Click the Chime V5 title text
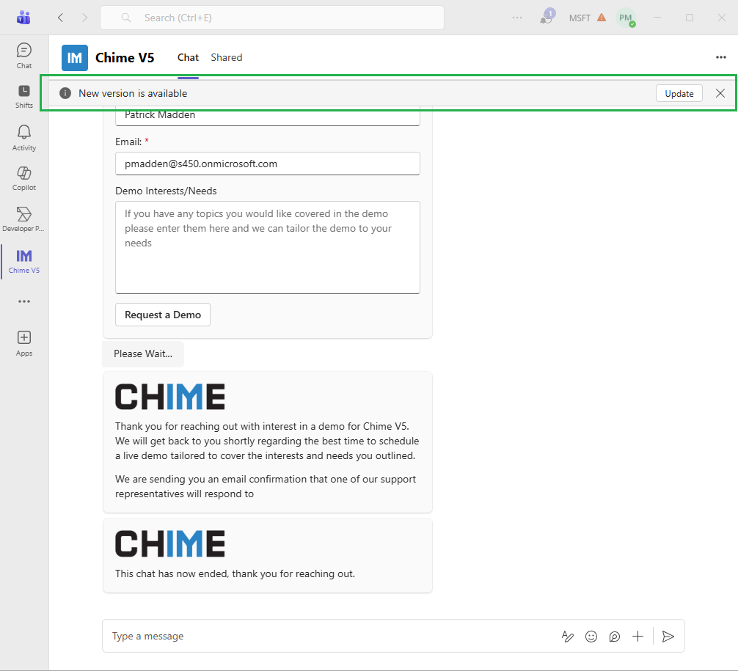 (125, 57)
